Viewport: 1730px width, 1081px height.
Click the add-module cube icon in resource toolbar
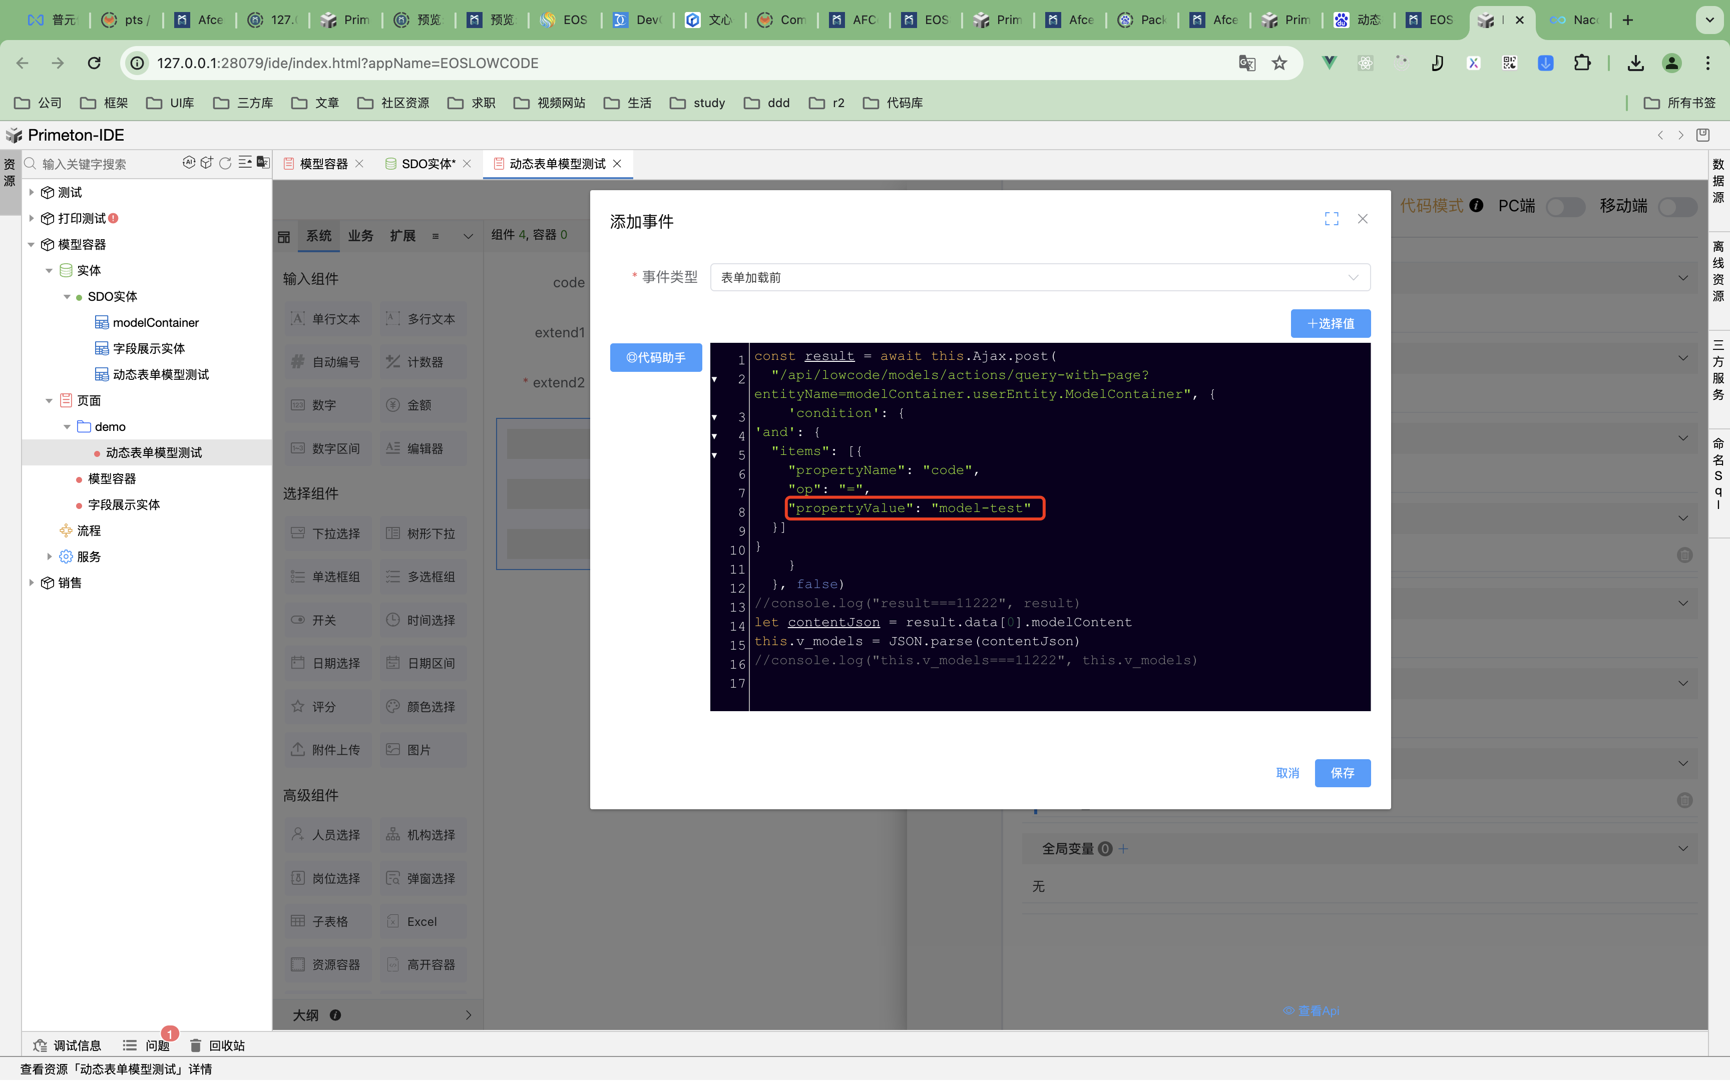coord(207,163)
